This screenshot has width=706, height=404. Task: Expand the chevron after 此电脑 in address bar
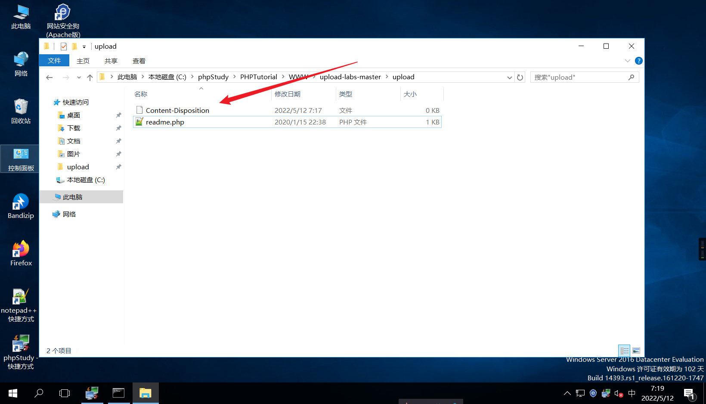[x=142, y=77]
